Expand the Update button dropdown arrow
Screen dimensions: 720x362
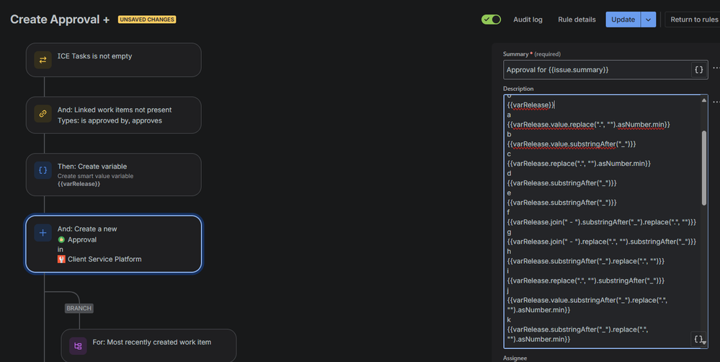coord(649,19)
